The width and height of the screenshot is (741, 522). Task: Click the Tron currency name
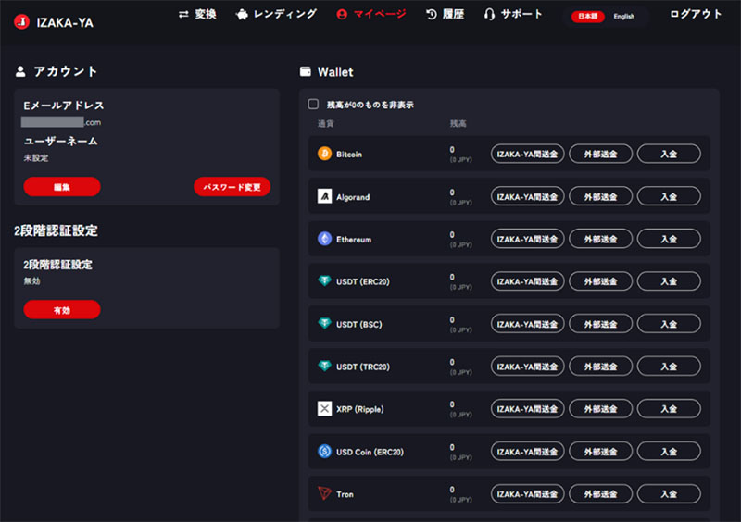click(345, 494)
